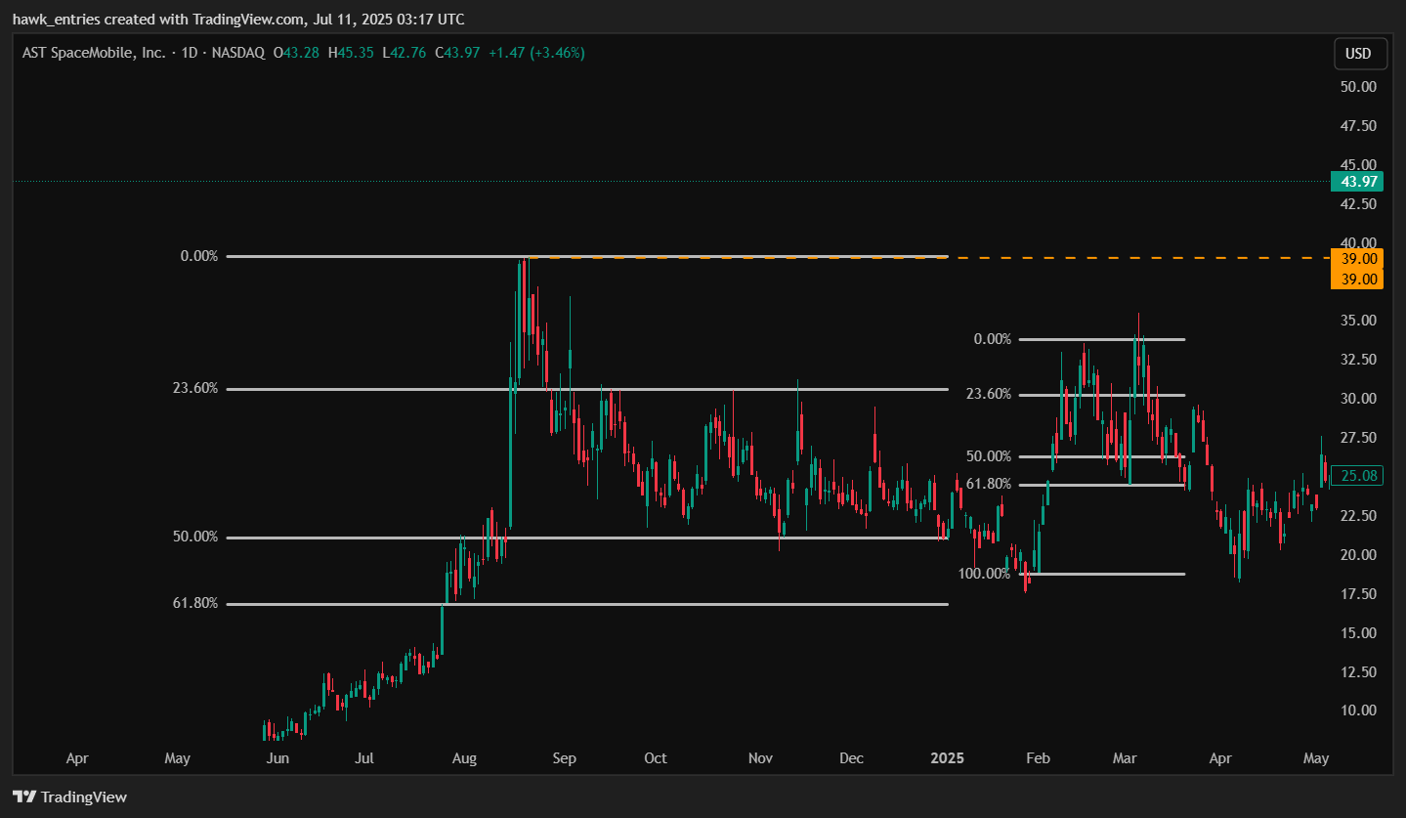Open the USD currency selector
The height and width of the screenshot is (818, 1406).
click(x=1360, y=54)
